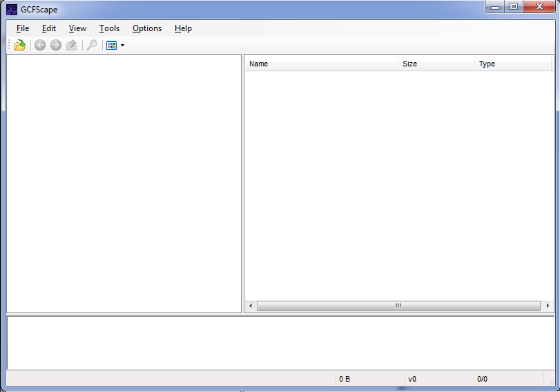Close the GCFScape window
The height and width of the screenshot is (392, 560).
coord(539,6)
